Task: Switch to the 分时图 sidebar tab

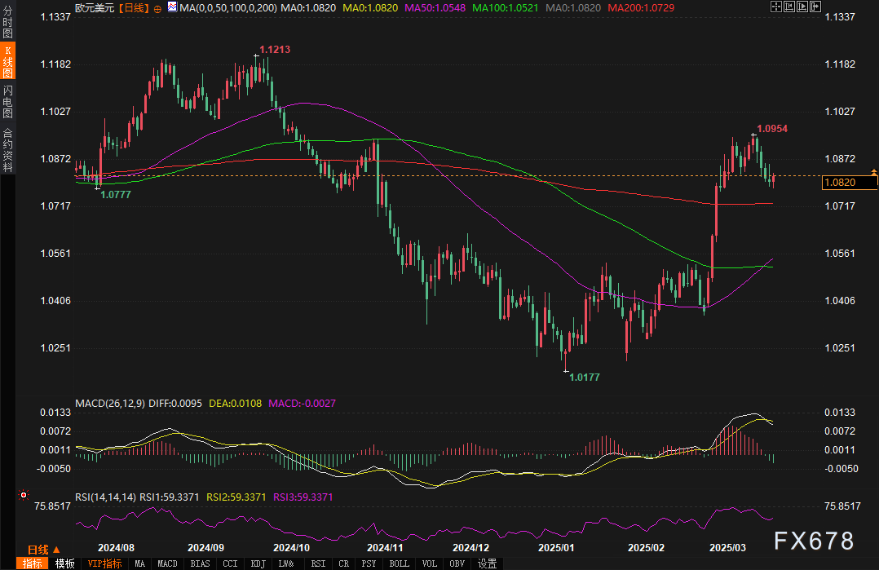Action: [7, 22]
